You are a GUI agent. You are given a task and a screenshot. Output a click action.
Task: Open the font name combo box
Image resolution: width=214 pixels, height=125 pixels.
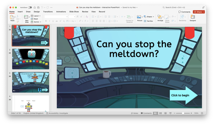click(56, 17)
